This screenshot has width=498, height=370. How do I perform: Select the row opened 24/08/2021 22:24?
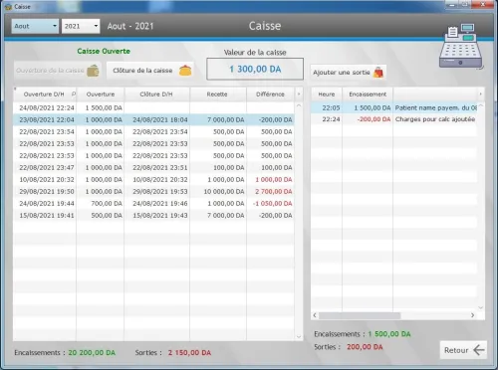click(153, 107)
